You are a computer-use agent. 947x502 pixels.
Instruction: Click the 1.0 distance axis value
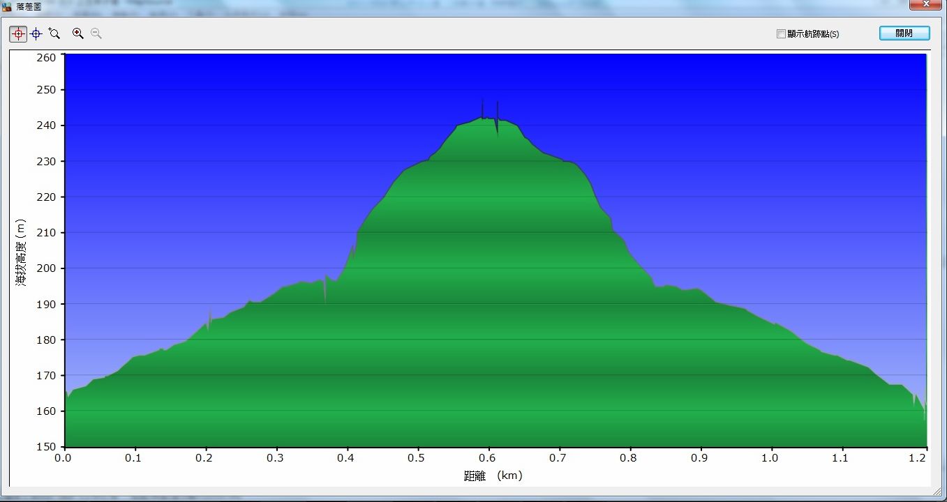pyautogui.click(x=771, y=458)
